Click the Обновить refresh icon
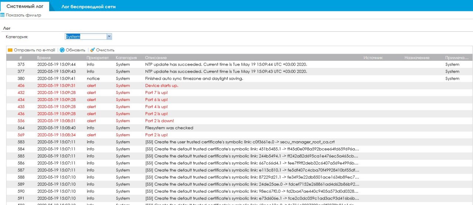Screen dimensions: 473x205 point(62,50)
